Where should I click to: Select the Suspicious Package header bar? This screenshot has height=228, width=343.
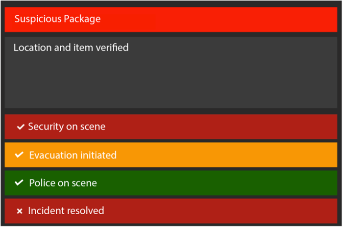pos(171,20)
